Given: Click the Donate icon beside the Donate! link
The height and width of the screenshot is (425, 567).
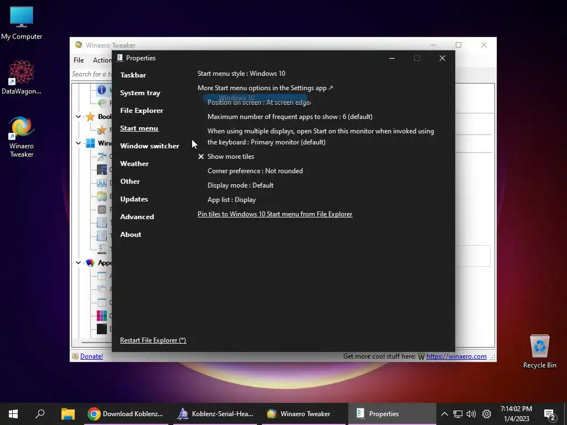Looking at the screenshot, I should pyautogui.click(x=75, y=356).
